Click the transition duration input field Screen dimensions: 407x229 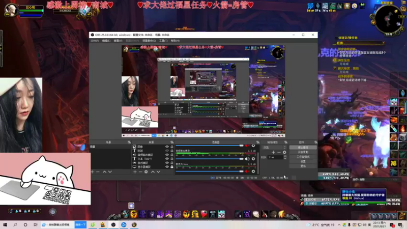tap(276, 157)
